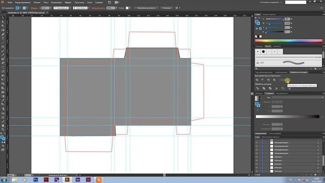Click the Pathfinder Expand (Разобрать) button

(x=285, y=80)
